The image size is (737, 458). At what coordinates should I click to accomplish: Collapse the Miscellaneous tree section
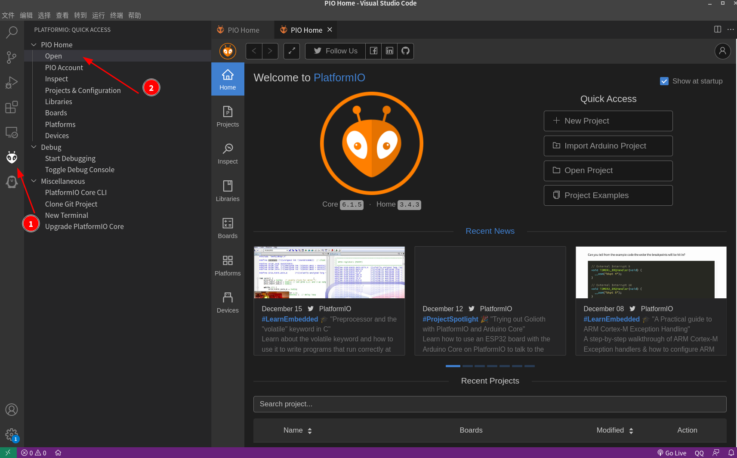coord(34,181)
